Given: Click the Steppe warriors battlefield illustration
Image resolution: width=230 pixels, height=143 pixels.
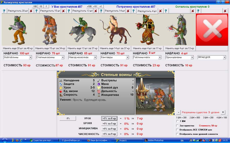Looking at the screenshot, I should (x=155, y=96).
